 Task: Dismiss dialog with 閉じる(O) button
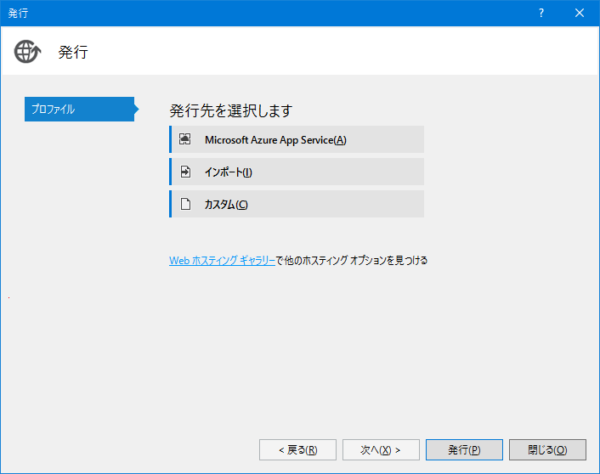click(547, 450)
